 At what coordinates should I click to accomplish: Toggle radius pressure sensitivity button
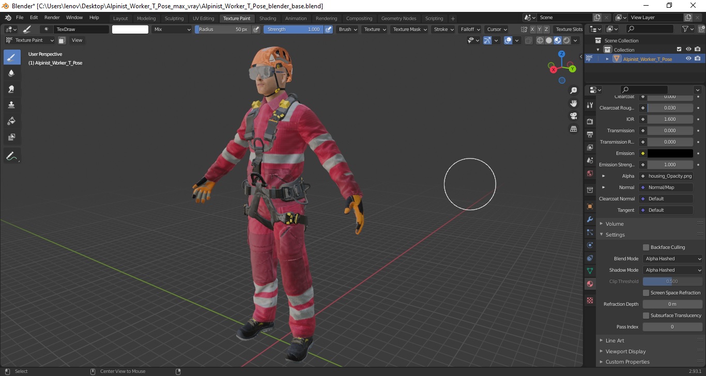click(x=256, y=29)
